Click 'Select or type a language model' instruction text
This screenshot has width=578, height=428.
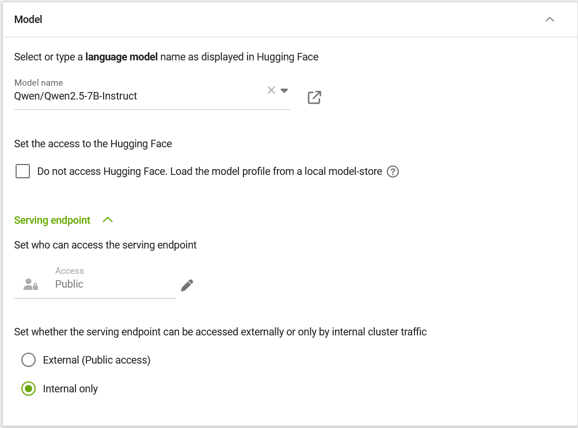coord(166,57)
